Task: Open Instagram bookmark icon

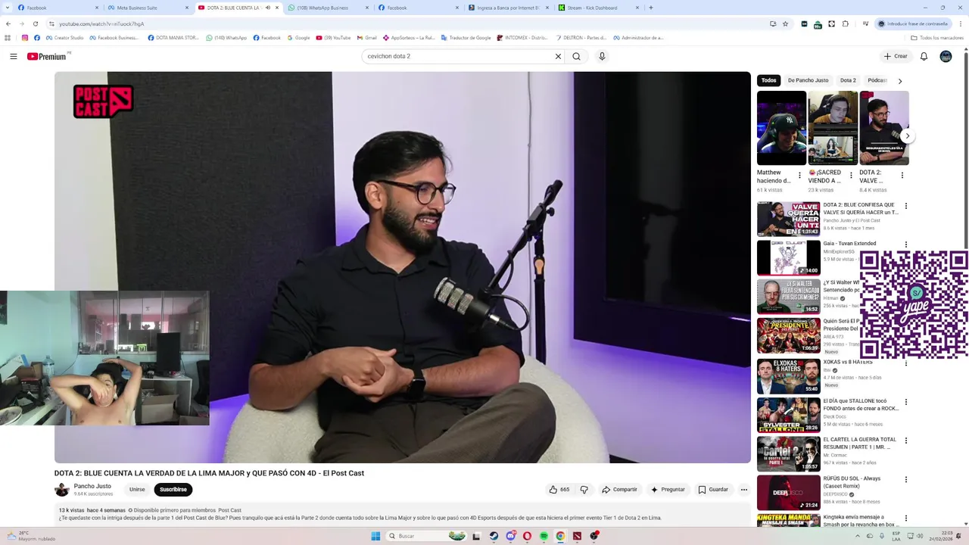Action: [x=25, y=37]
